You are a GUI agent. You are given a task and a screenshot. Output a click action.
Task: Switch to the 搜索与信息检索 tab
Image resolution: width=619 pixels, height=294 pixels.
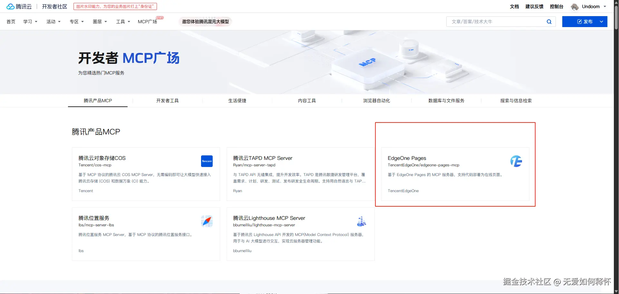[x=516, y=101]
